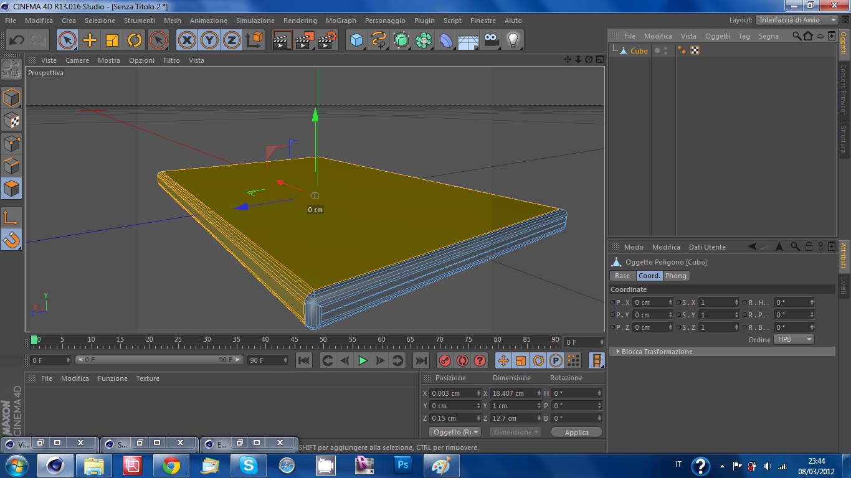Screen dimensions: 851x478
Task: Open the Layout dropdown Interfaccia di Avvio
Action: [797, 20]
